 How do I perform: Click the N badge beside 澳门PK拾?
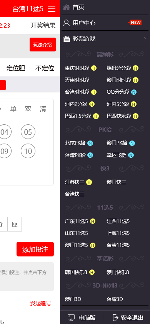tap(132, 143)
